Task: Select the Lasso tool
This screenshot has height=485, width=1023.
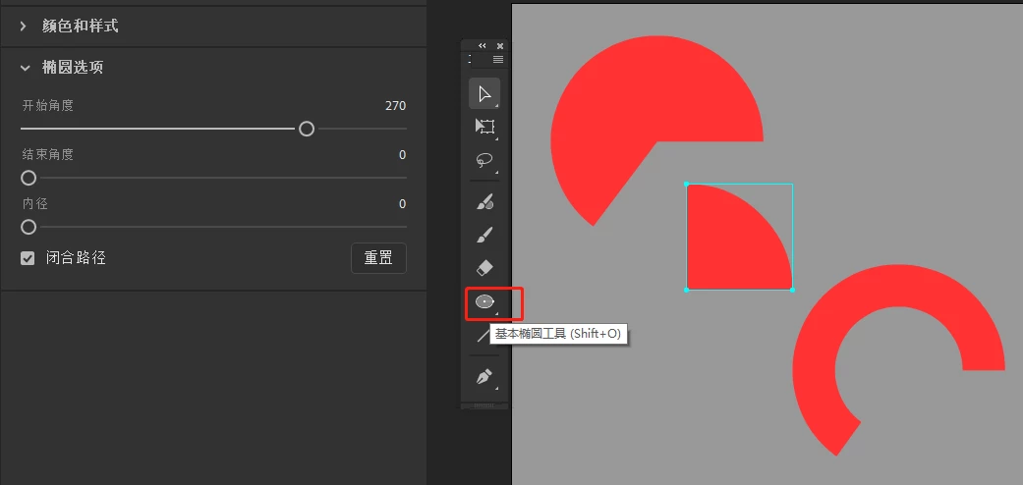Action: coord(484,160)
